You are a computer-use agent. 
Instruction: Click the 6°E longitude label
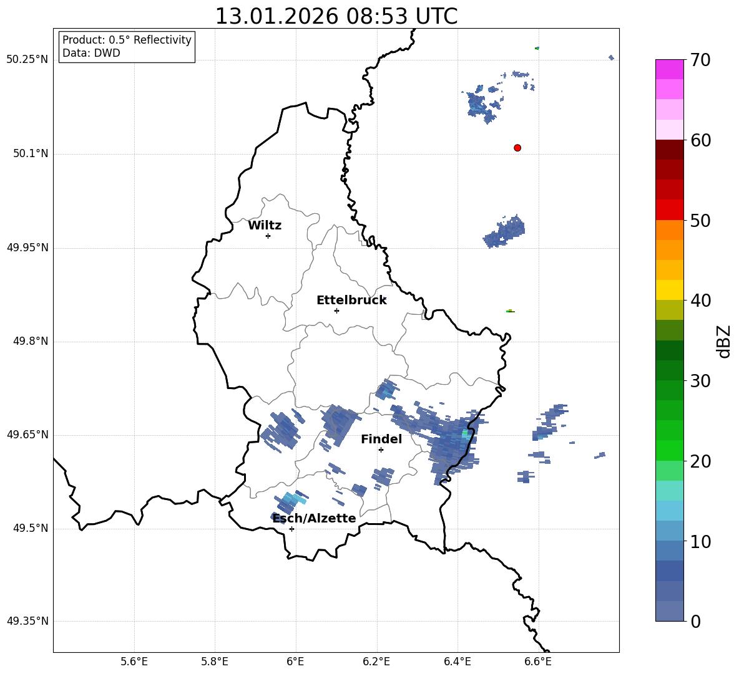coord(295,662)
